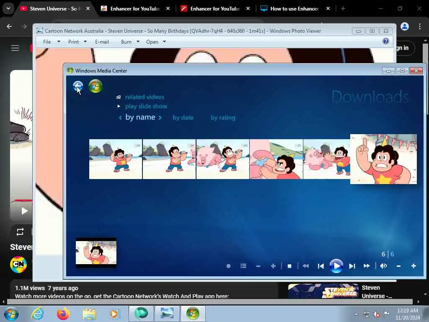Click muted speaker tray icon

tap(377, 314)
